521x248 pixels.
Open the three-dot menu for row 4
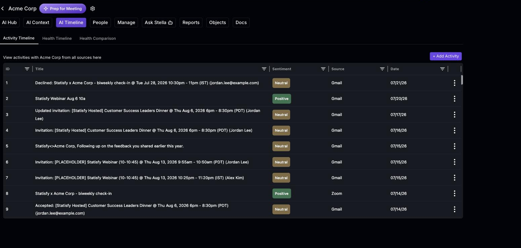pos(454,130)
